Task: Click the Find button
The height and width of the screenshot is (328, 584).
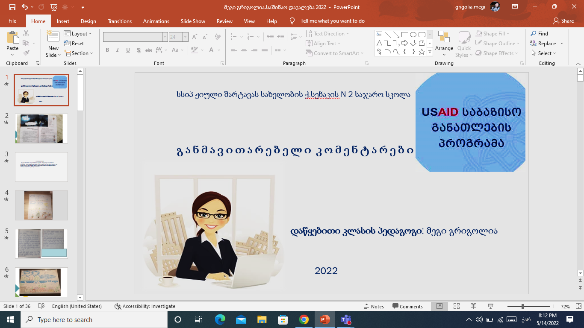Action: (539, 33)
